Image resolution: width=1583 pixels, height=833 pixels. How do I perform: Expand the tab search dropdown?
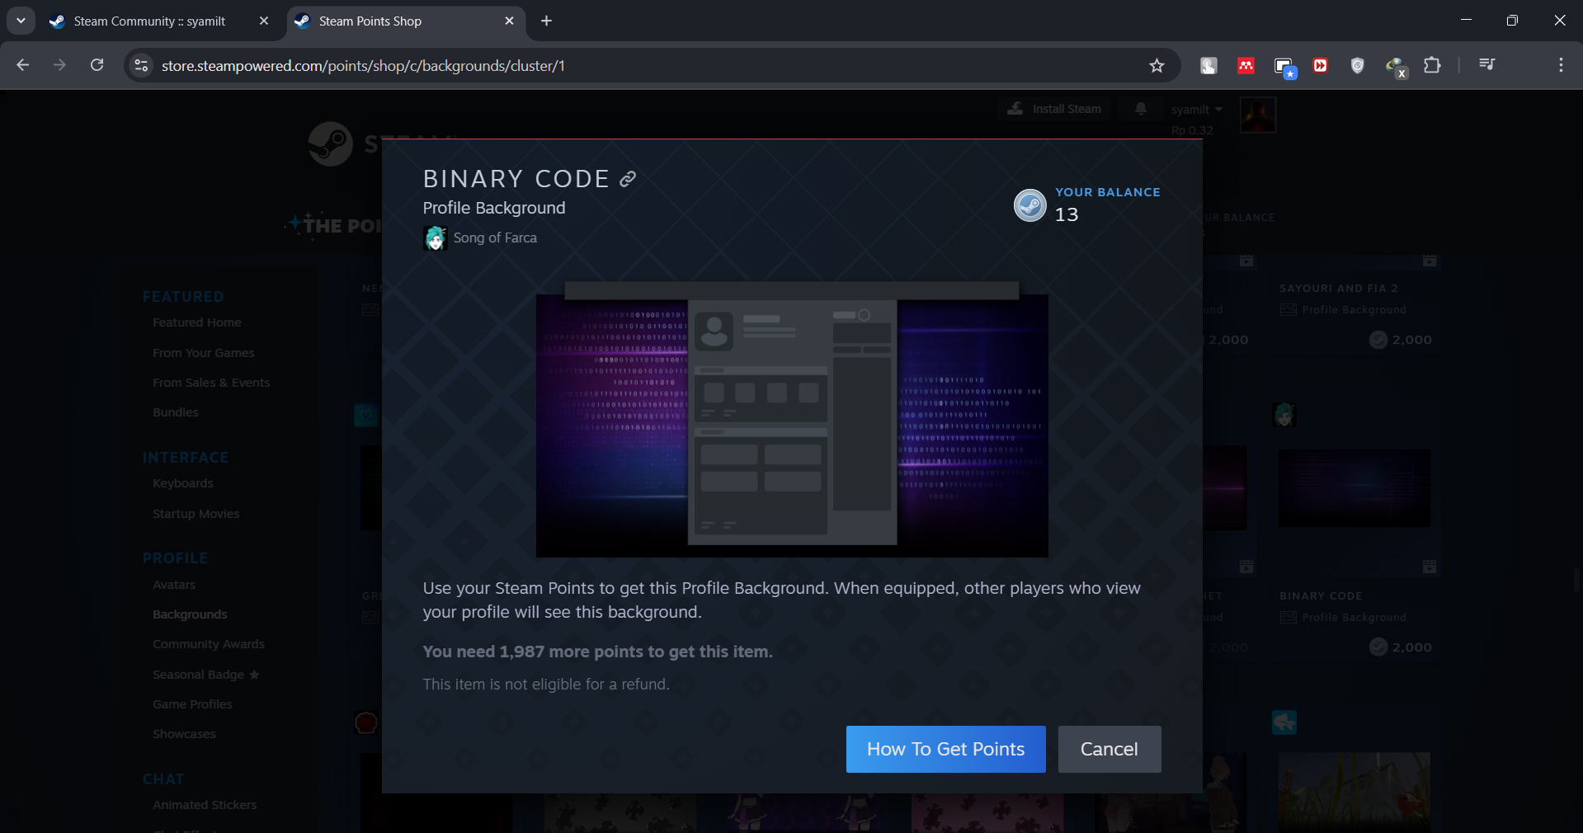[21, 21]
